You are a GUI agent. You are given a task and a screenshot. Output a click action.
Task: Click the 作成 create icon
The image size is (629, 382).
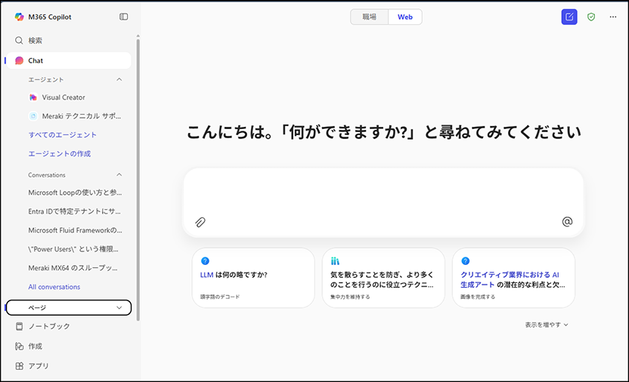[x=19, y=347]
